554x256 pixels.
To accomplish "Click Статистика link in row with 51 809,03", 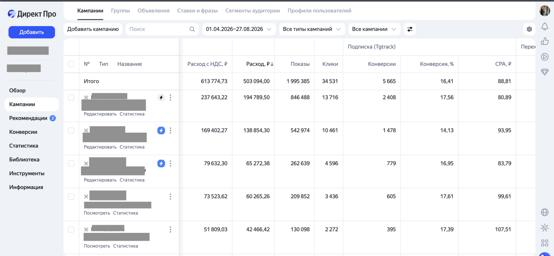I will click(126, 246).
